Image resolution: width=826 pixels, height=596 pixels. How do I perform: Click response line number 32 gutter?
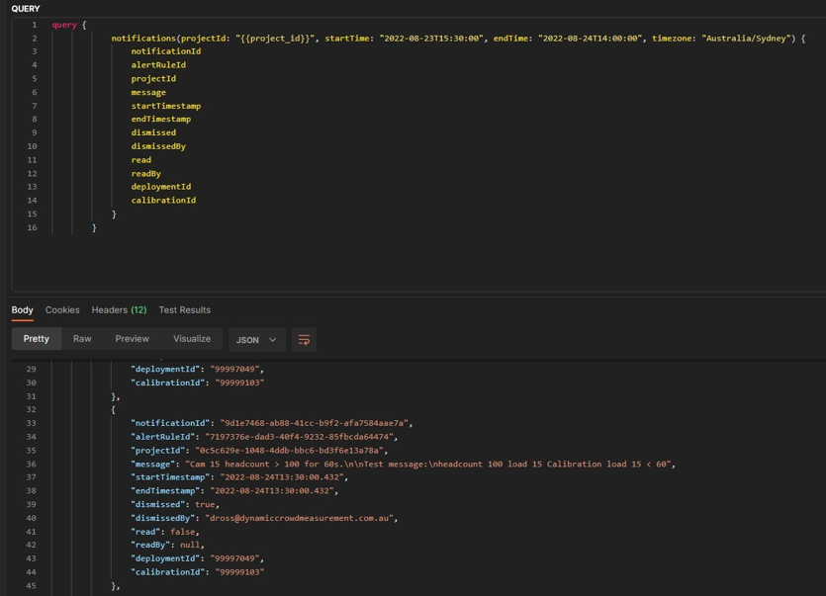click(31, 409)
